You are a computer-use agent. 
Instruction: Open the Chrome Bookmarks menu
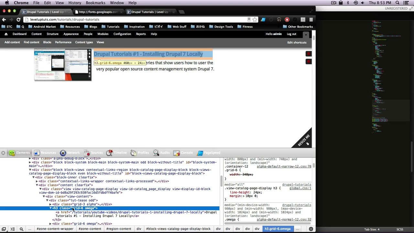(x=95, y=3)
